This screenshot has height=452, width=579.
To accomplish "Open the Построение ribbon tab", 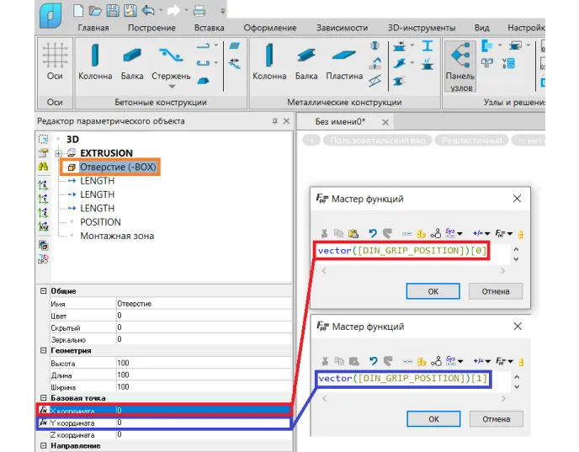I will tap(151, 28).
